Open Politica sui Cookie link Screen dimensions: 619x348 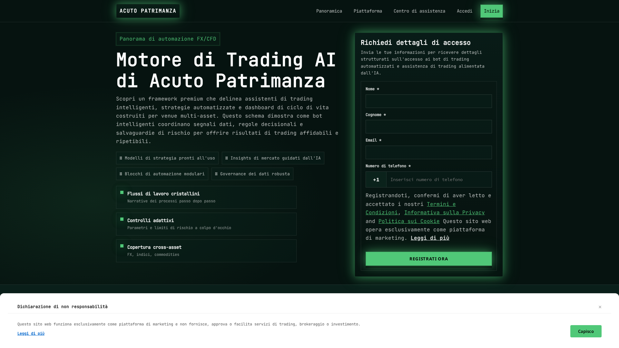(409, 221)
